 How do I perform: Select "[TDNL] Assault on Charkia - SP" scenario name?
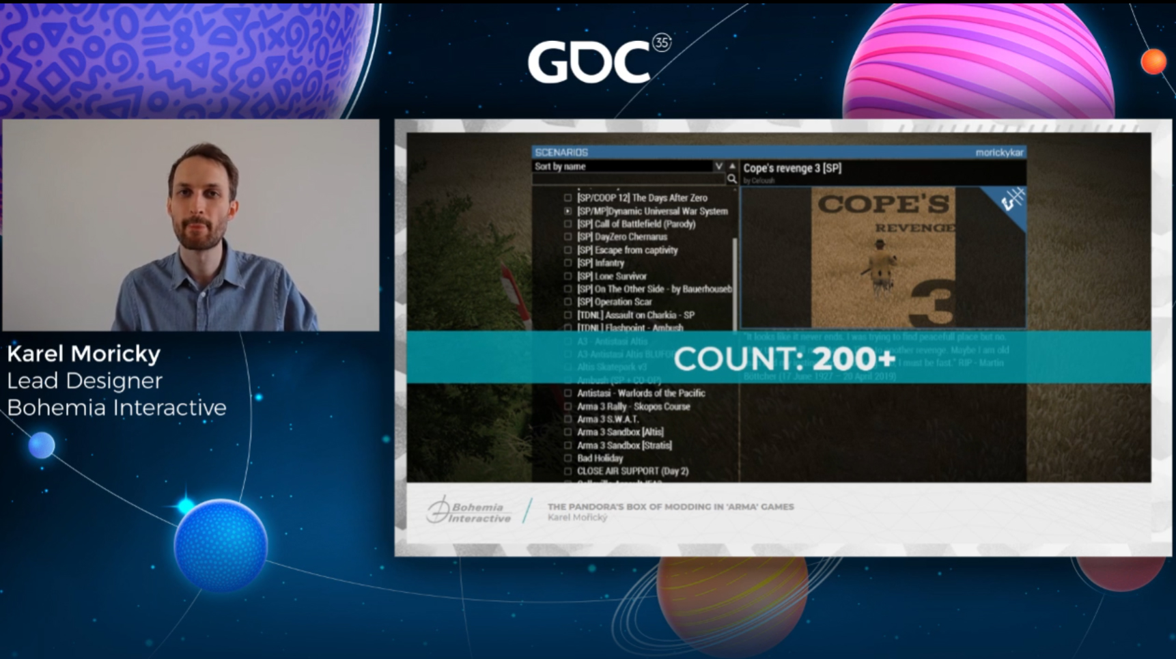click(636, 315)
